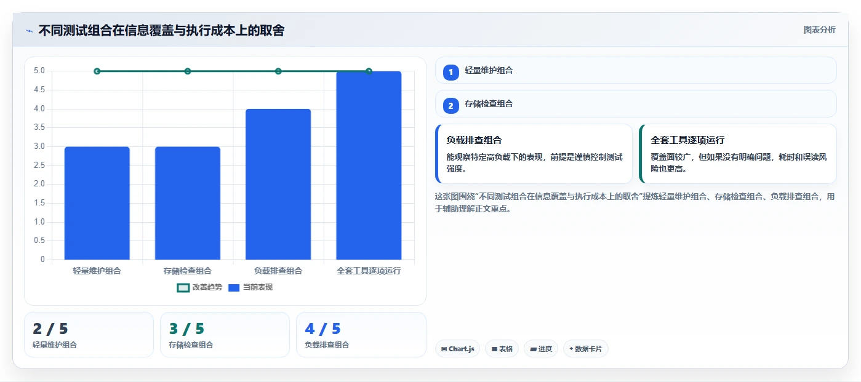Toggle the 当前表现 legend entry

click(x=250, y=287)
